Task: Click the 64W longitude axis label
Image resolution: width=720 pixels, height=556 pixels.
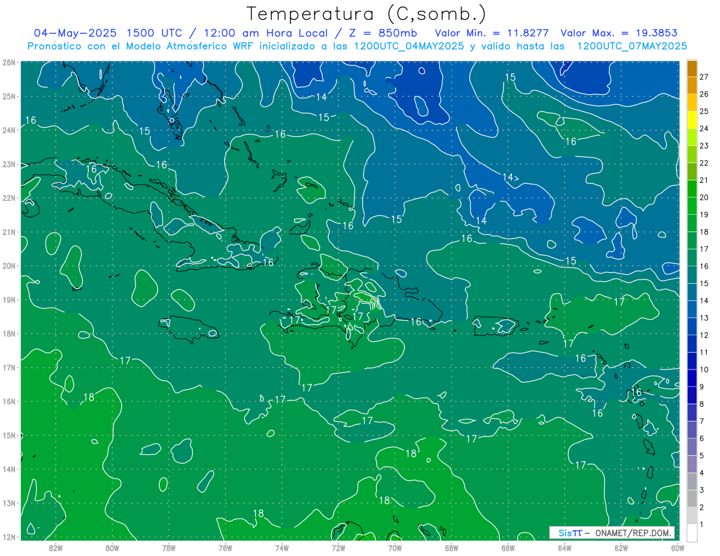Action: click(x=565, y=547)
